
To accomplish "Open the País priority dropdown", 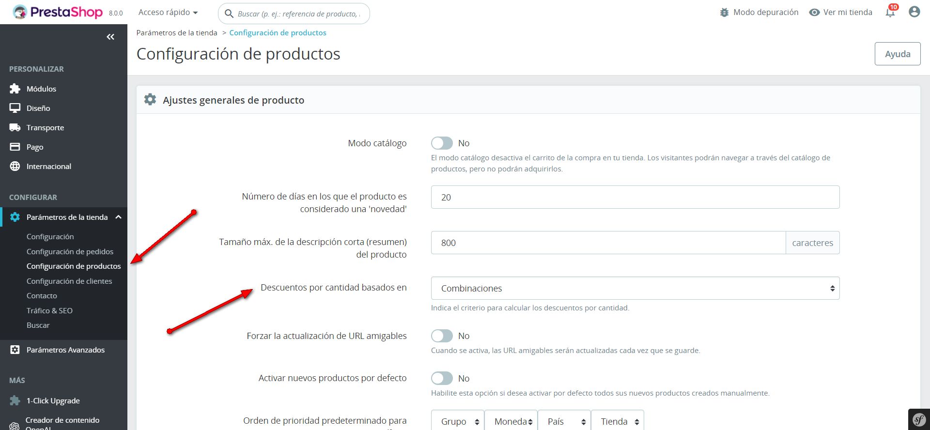I will coord(564,421).
